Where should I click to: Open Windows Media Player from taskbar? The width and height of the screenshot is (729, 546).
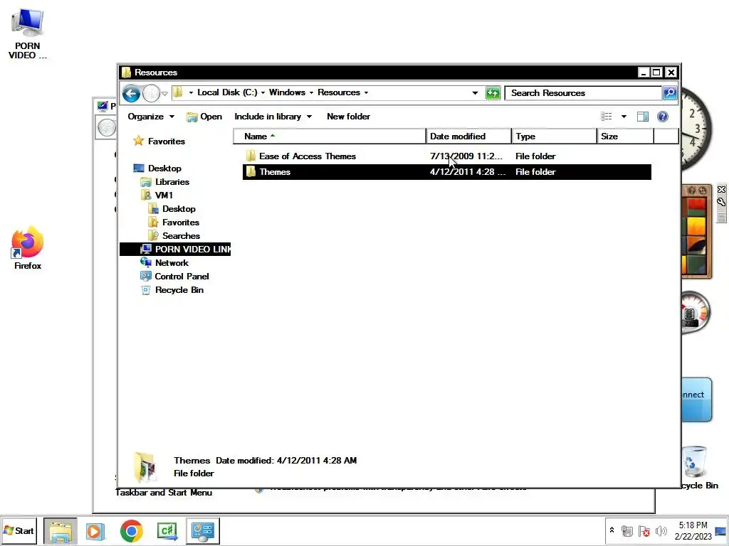point(95,530)
